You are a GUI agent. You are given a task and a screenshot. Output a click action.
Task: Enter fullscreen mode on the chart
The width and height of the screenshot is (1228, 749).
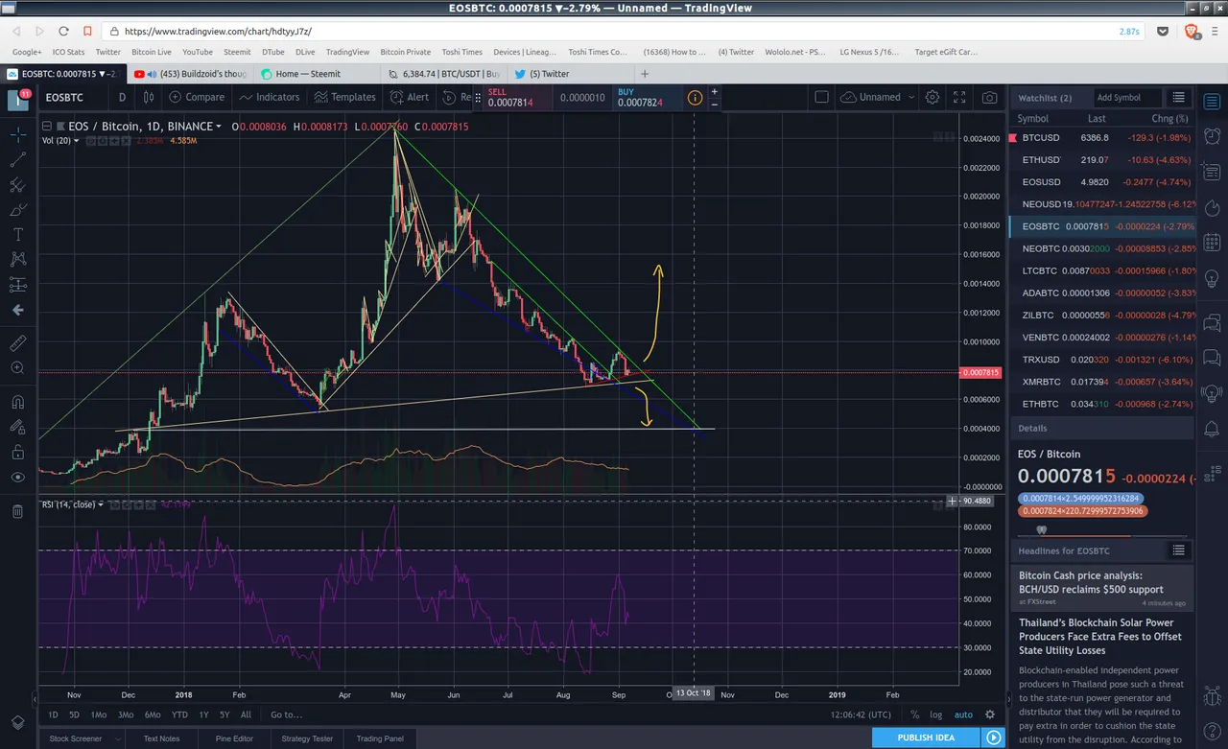click(959, 97)
